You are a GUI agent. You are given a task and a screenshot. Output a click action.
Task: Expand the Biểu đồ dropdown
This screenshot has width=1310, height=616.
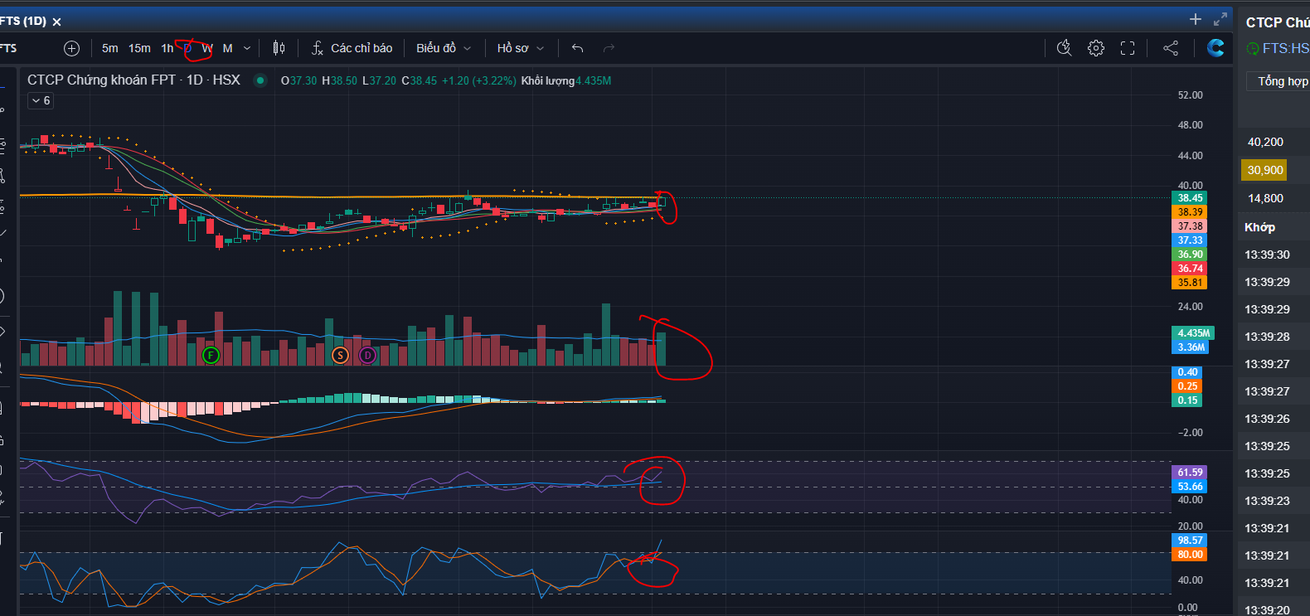(x=444, y=48)
